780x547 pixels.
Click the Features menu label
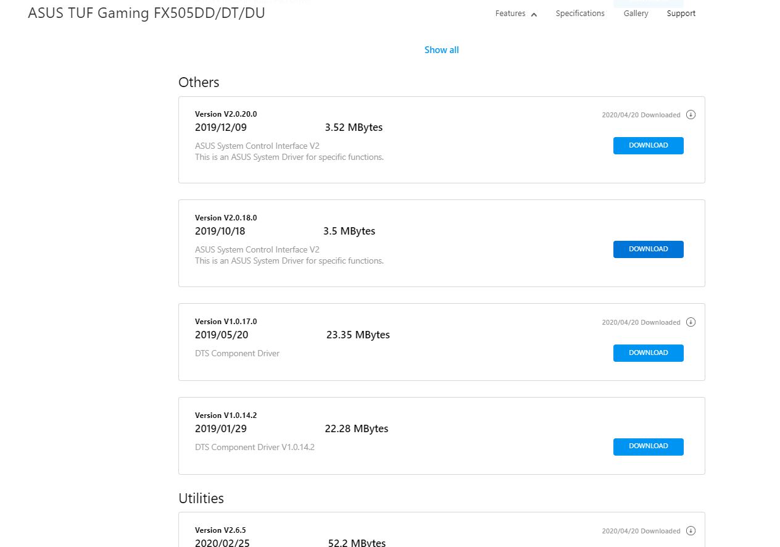tap(510, 14)
